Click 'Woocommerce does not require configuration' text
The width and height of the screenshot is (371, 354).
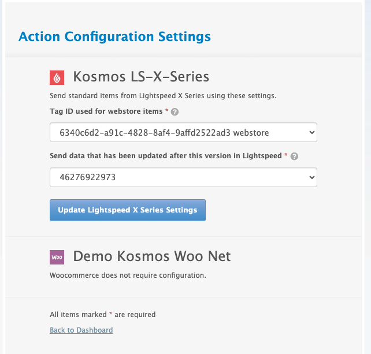pos(128,275)
